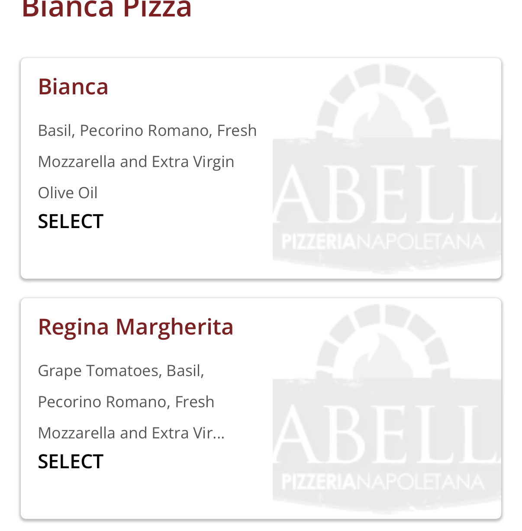Click the "Mozzarella and Extra Virgin" line
This screenshot has width=522, height=531.
pyautogui.click(x=136, y=161)
